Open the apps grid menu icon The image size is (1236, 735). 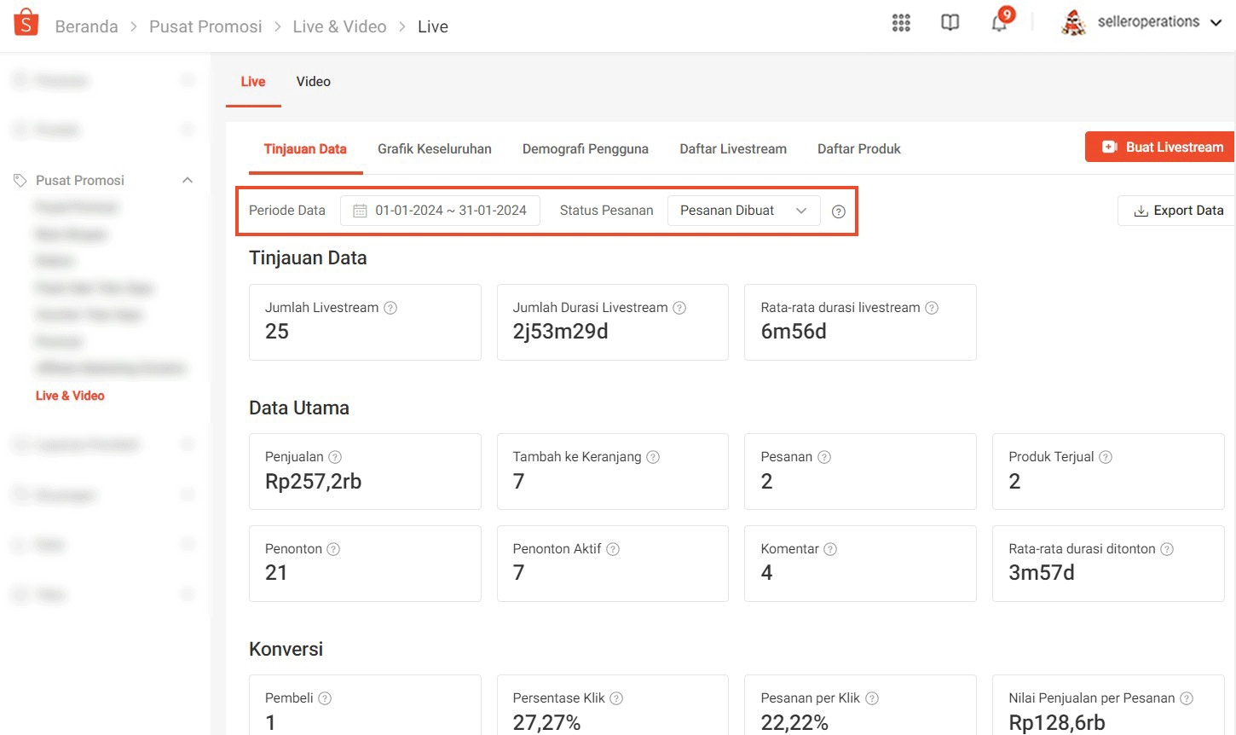tap(901, 23)
